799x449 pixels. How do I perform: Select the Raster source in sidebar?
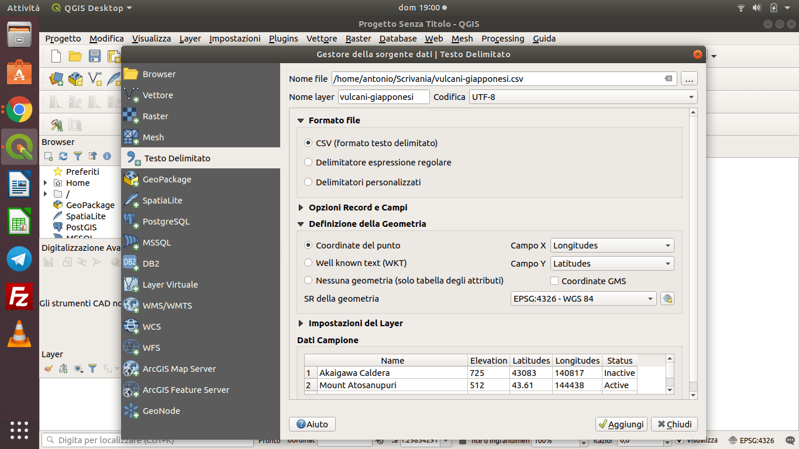coord(201,116)
